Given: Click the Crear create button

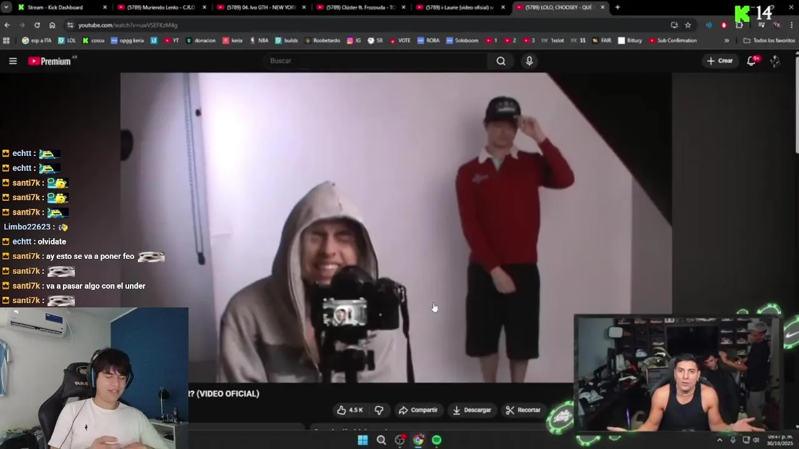Looking at the screenshot, I should [720, 60].
